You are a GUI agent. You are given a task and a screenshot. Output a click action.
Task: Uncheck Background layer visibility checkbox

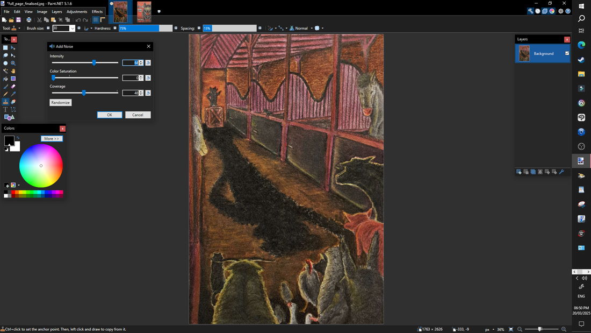pos(567,54)
